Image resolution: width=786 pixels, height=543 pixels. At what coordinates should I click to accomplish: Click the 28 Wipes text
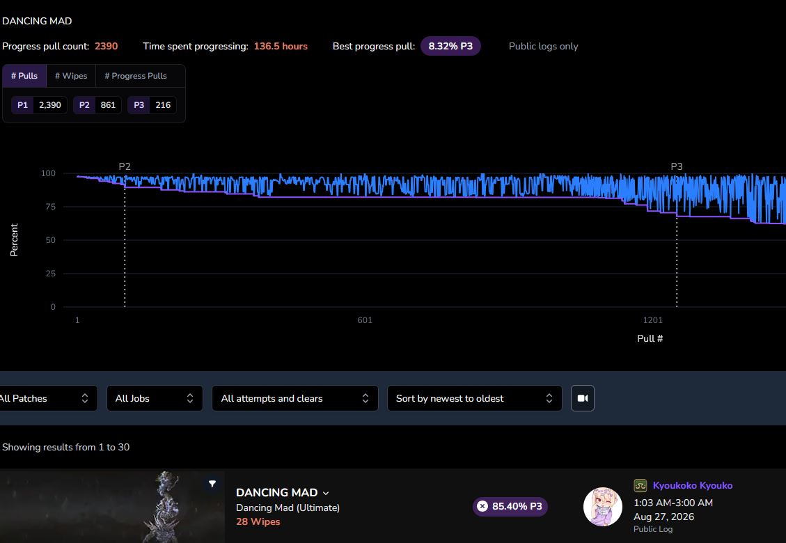click(x=258, y=521)
